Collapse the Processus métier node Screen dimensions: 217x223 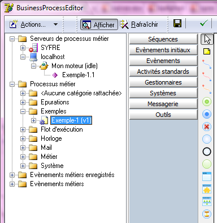12,84
